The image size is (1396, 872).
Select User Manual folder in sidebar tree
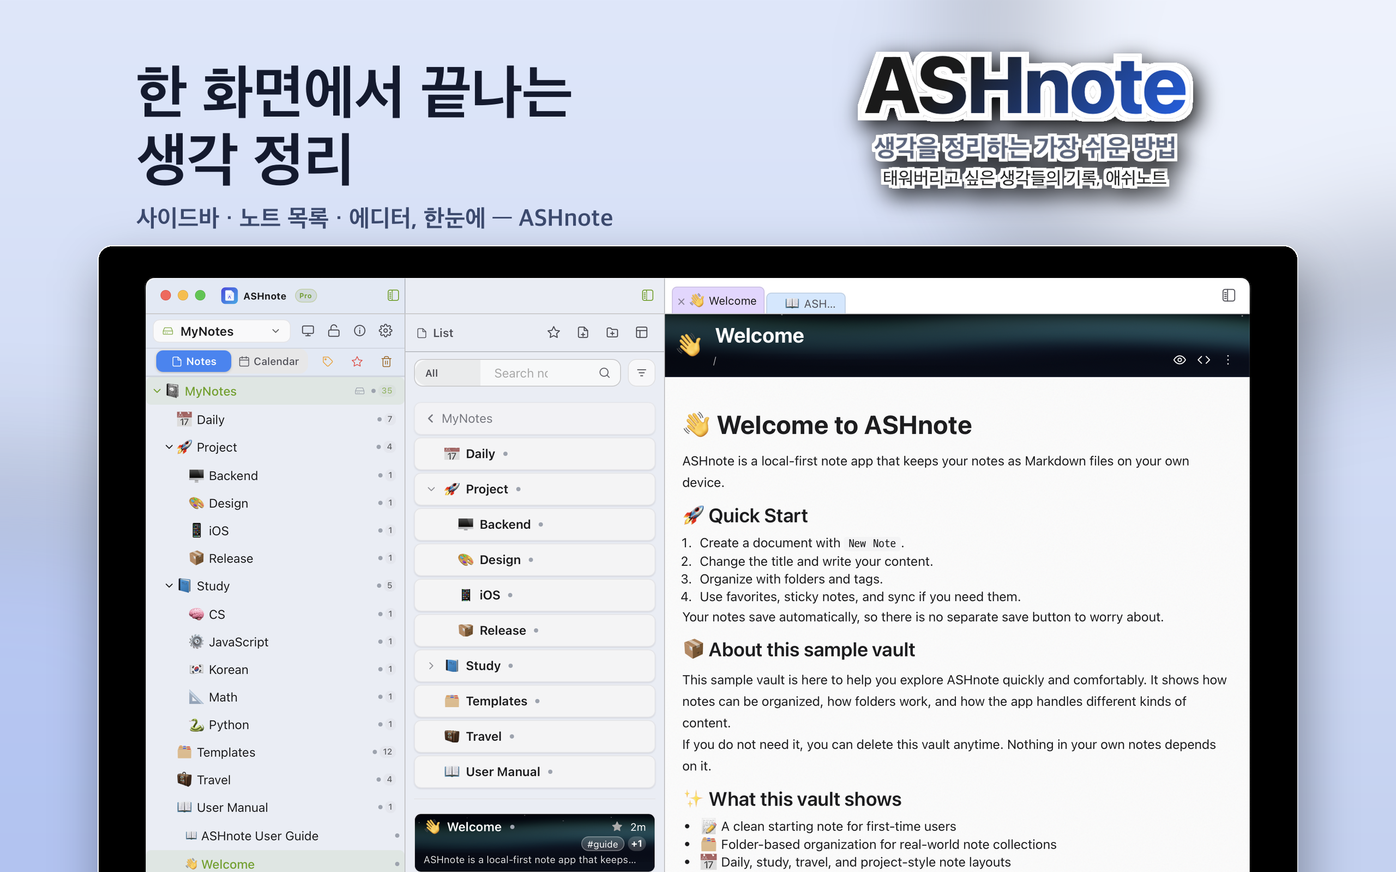[x=276, y=807]
